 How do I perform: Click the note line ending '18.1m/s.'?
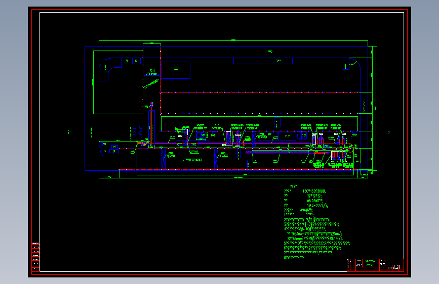pos(315,239)
